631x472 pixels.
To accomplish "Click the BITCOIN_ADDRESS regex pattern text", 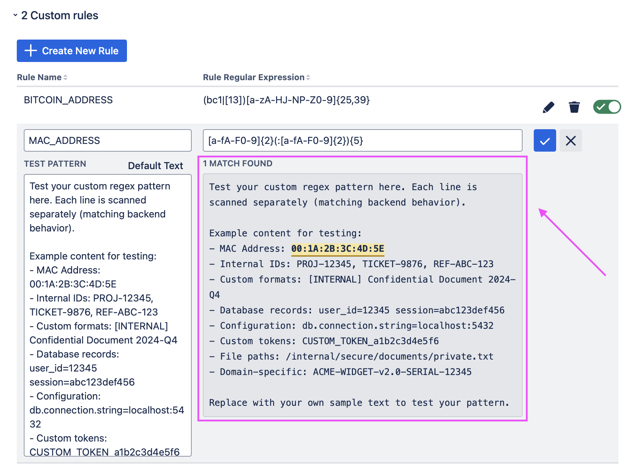I will point(286,100).
